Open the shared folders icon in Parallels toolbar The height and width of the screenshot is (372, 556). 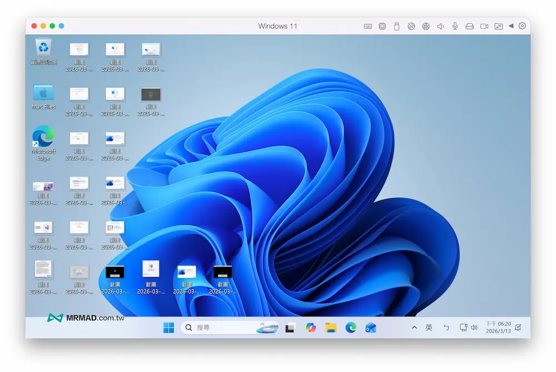498,26
